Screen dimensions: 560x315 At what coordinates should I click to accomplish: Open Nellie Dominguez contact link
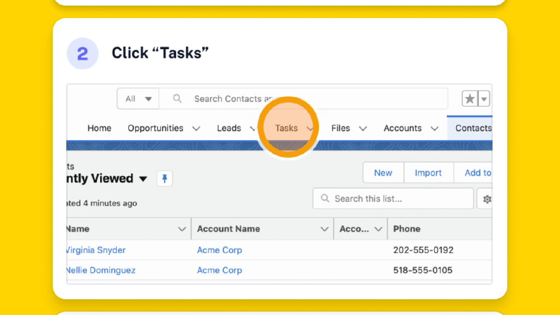point(101,270)
